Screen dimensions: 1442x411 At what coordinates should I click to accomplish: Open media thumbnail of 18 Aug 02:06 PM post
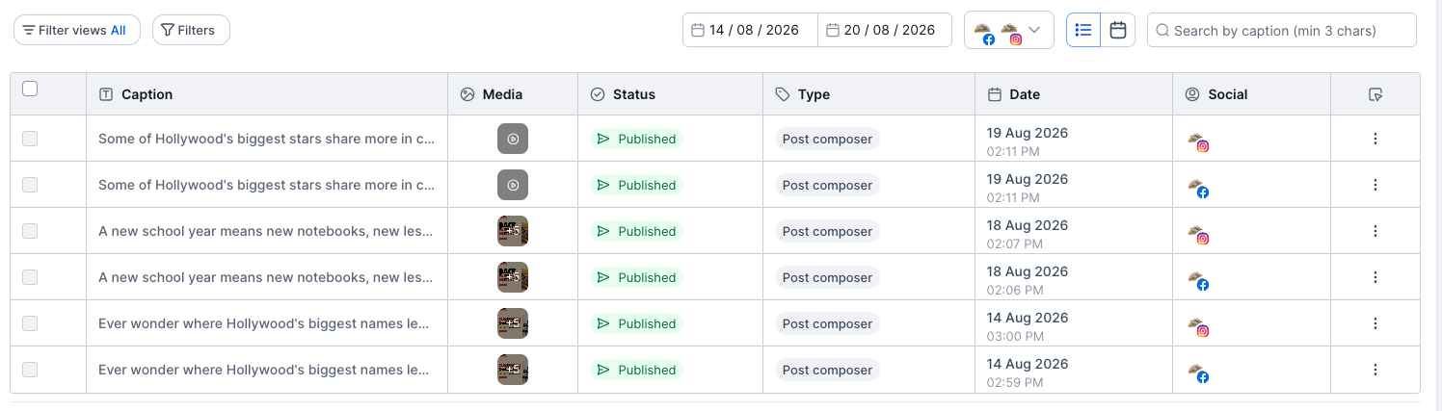pos(513,277)
